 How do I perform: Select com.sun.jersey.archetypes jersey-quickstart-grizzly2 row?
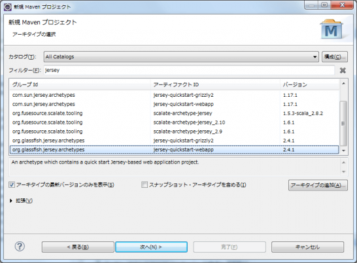175,95
